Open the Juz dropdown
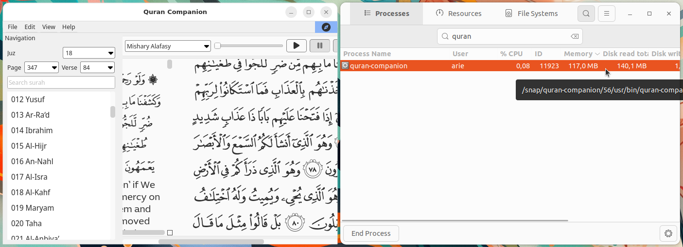This screenshot has height=247, width=683. pyautogui.click(x=89, y=53)
